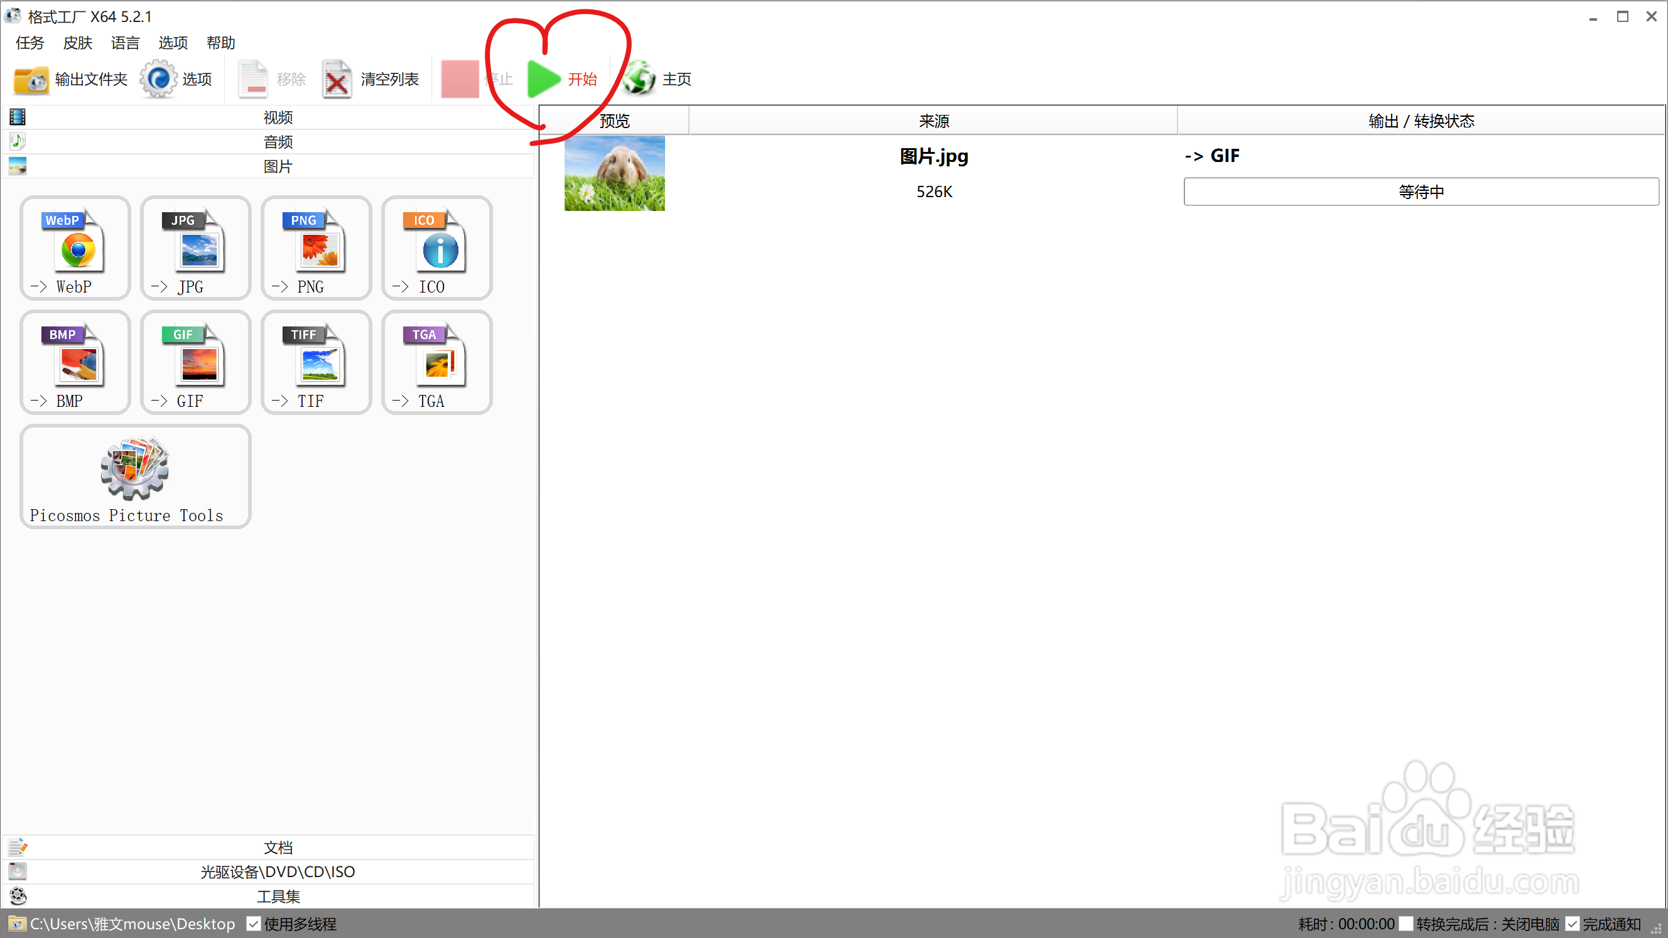
Task: Start conversion with the green 开始 button
Action: coord(562,79)
